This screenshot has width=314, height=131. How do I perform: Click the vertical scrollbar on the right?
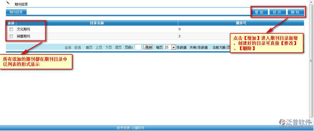coord(311,61)
